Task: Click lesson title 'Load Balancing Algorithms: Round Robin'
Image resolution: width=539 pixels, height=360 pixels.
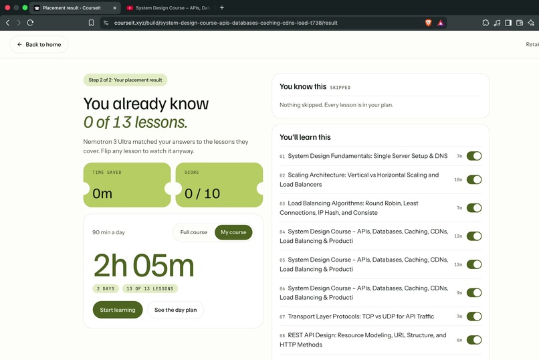Action: click(349, 207)
